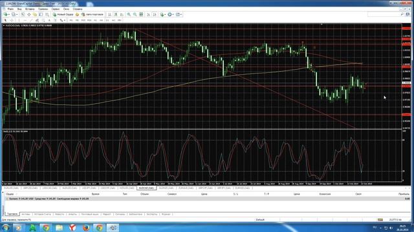Expand the templates dropdown arrow
414x232 pixels.
click(x=181, y=14)
